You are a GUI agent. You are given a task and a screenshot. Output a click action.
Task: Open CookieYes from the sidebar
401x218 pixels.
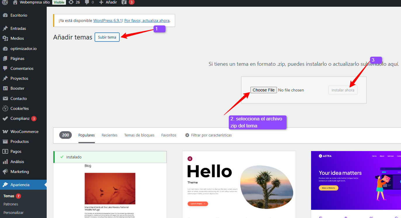(x=20, y=108)
